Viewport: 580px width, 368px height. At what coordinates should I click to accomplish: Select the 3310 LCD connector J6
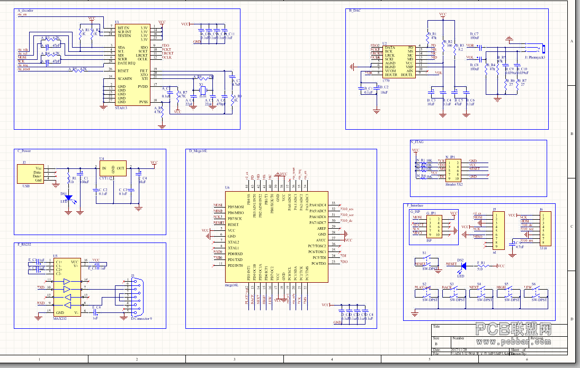[545, 229]
